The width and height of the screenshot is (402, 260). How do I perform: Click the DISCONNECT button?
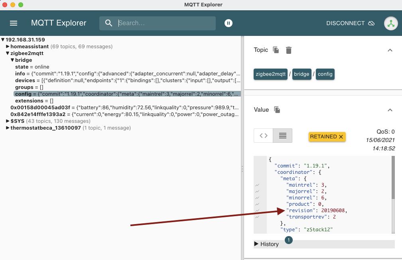coord(350,24)
